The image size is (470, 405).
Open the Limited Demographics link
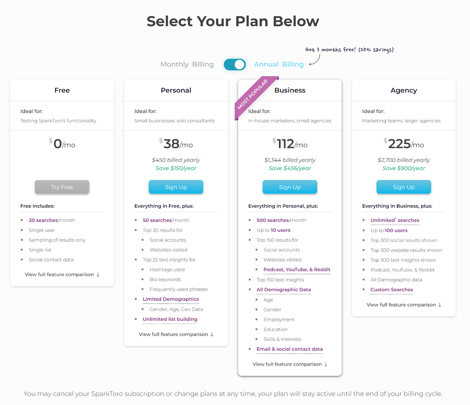pos(171,299)
